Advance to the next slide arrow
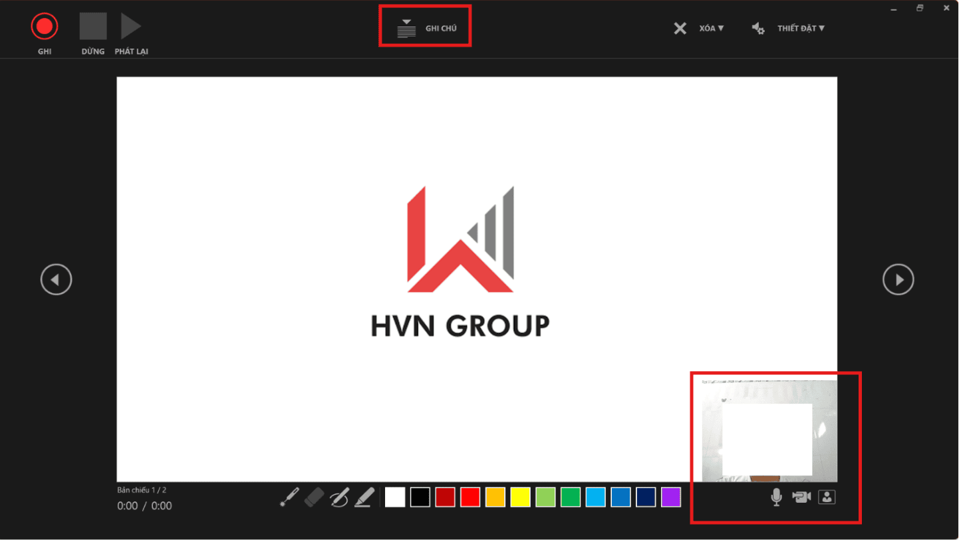Screen dimensions: 959x540 click(898, 279)
